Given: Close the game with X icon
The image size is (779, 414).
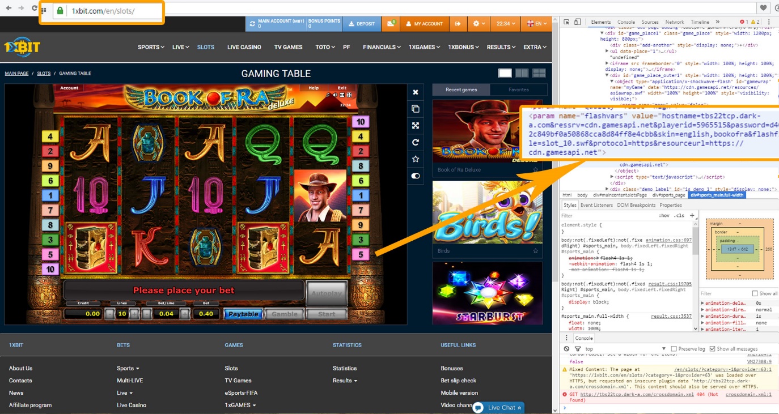Looking at the screenshot, I should click(415, 92).
